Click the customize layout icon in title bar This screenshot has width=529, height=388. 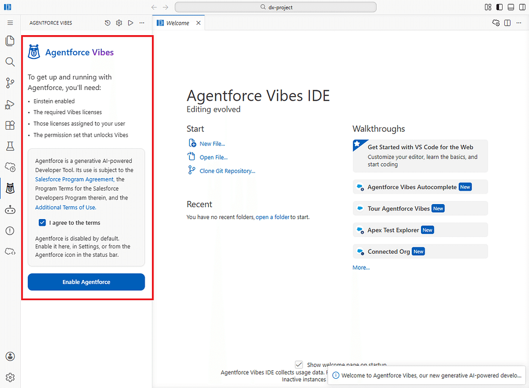tap(488, 7)
